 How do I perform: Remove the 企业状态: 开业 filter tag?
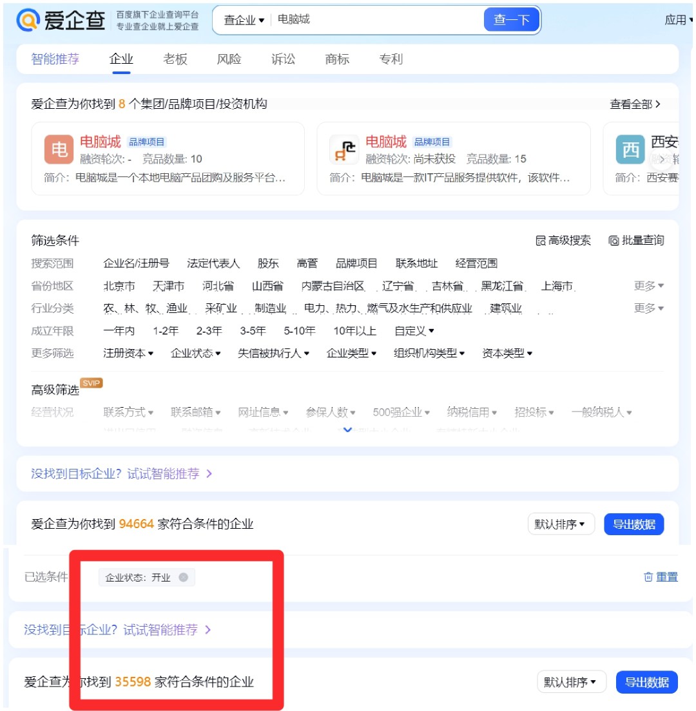(183, 577)
